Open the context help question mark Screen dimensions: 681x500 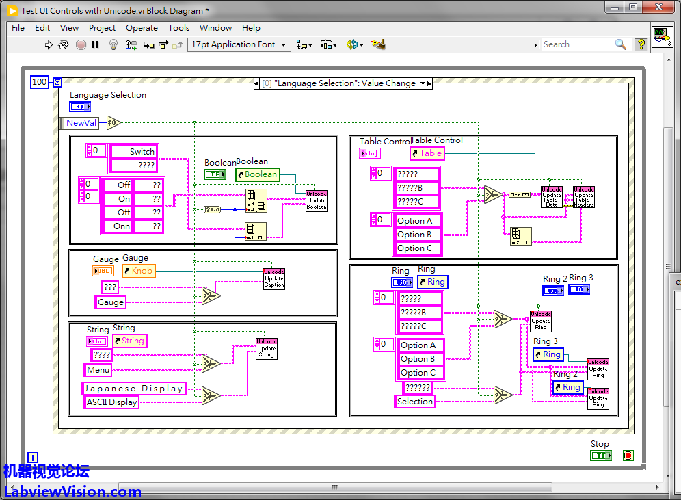[x=641, y=44]
